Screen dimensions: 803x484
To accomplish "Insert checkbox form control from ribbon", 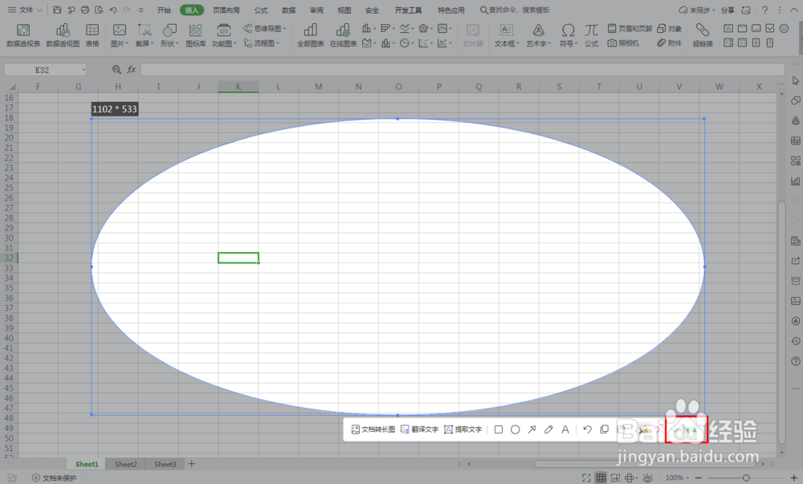I will coord(770,28).
